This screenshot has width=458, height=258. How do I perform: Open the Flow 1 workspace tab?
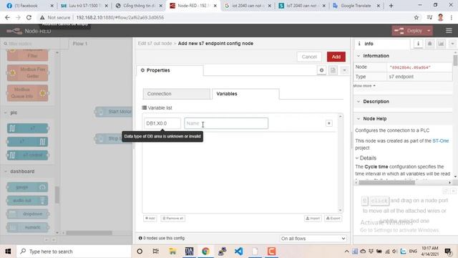click(x=80, y=44)
